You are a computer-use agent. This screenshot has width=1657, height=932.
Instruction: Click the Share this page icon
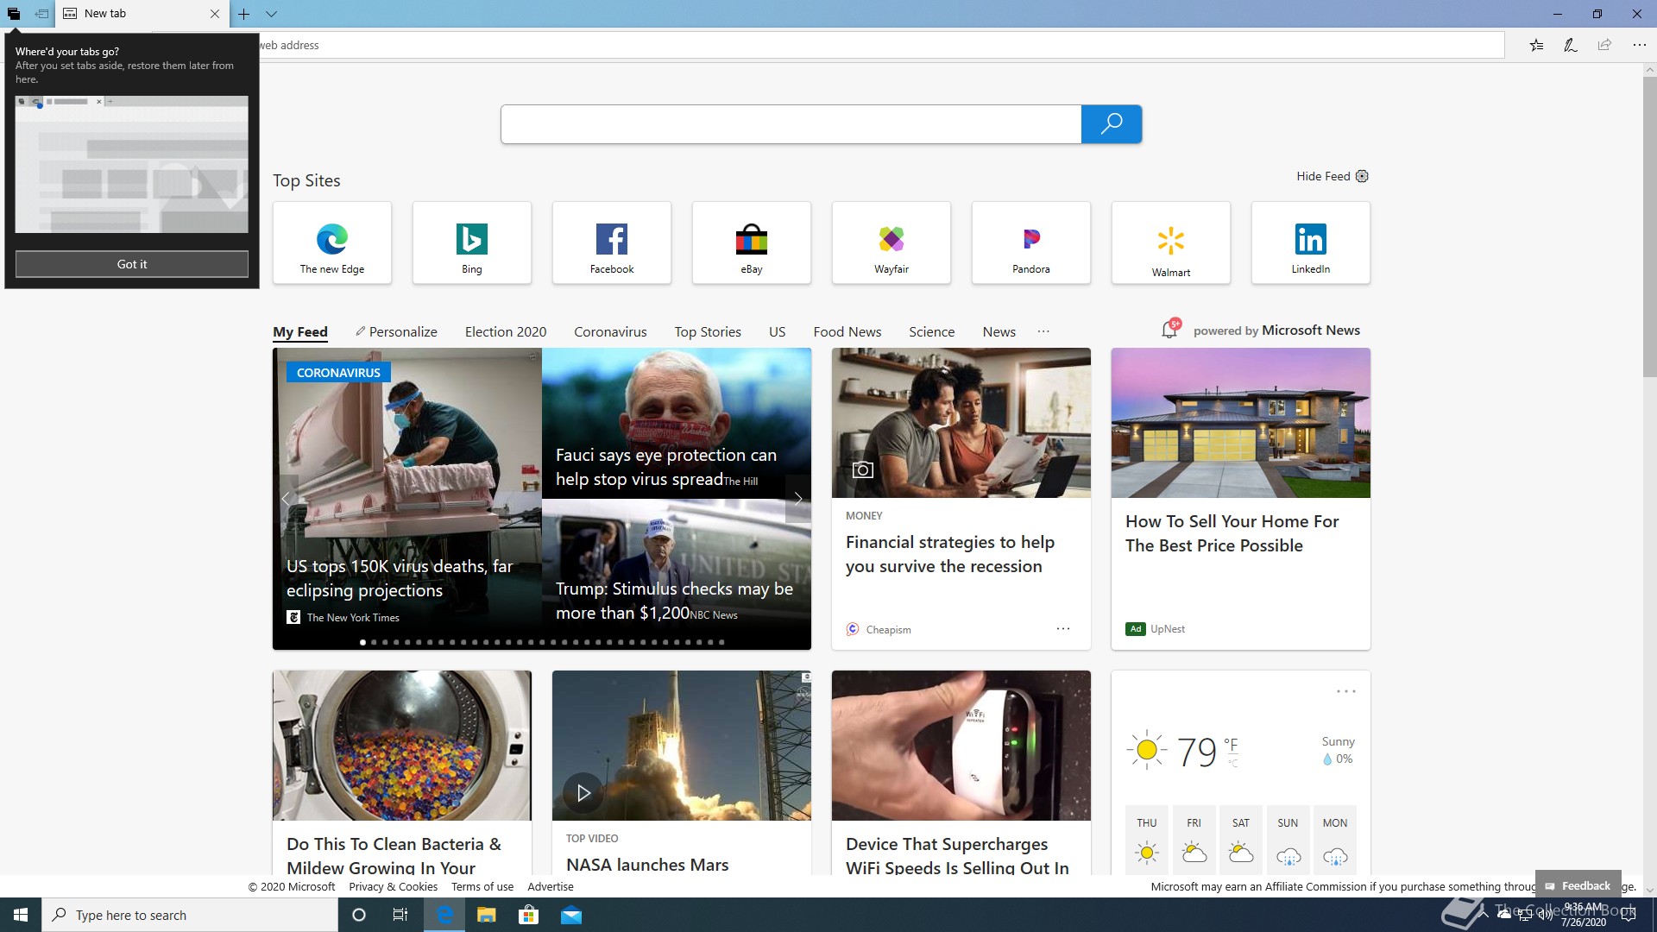(1604, 45)
